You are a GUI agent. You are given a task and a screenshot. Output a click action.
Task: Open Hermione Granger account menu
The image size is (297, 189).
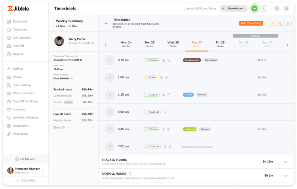26,170
